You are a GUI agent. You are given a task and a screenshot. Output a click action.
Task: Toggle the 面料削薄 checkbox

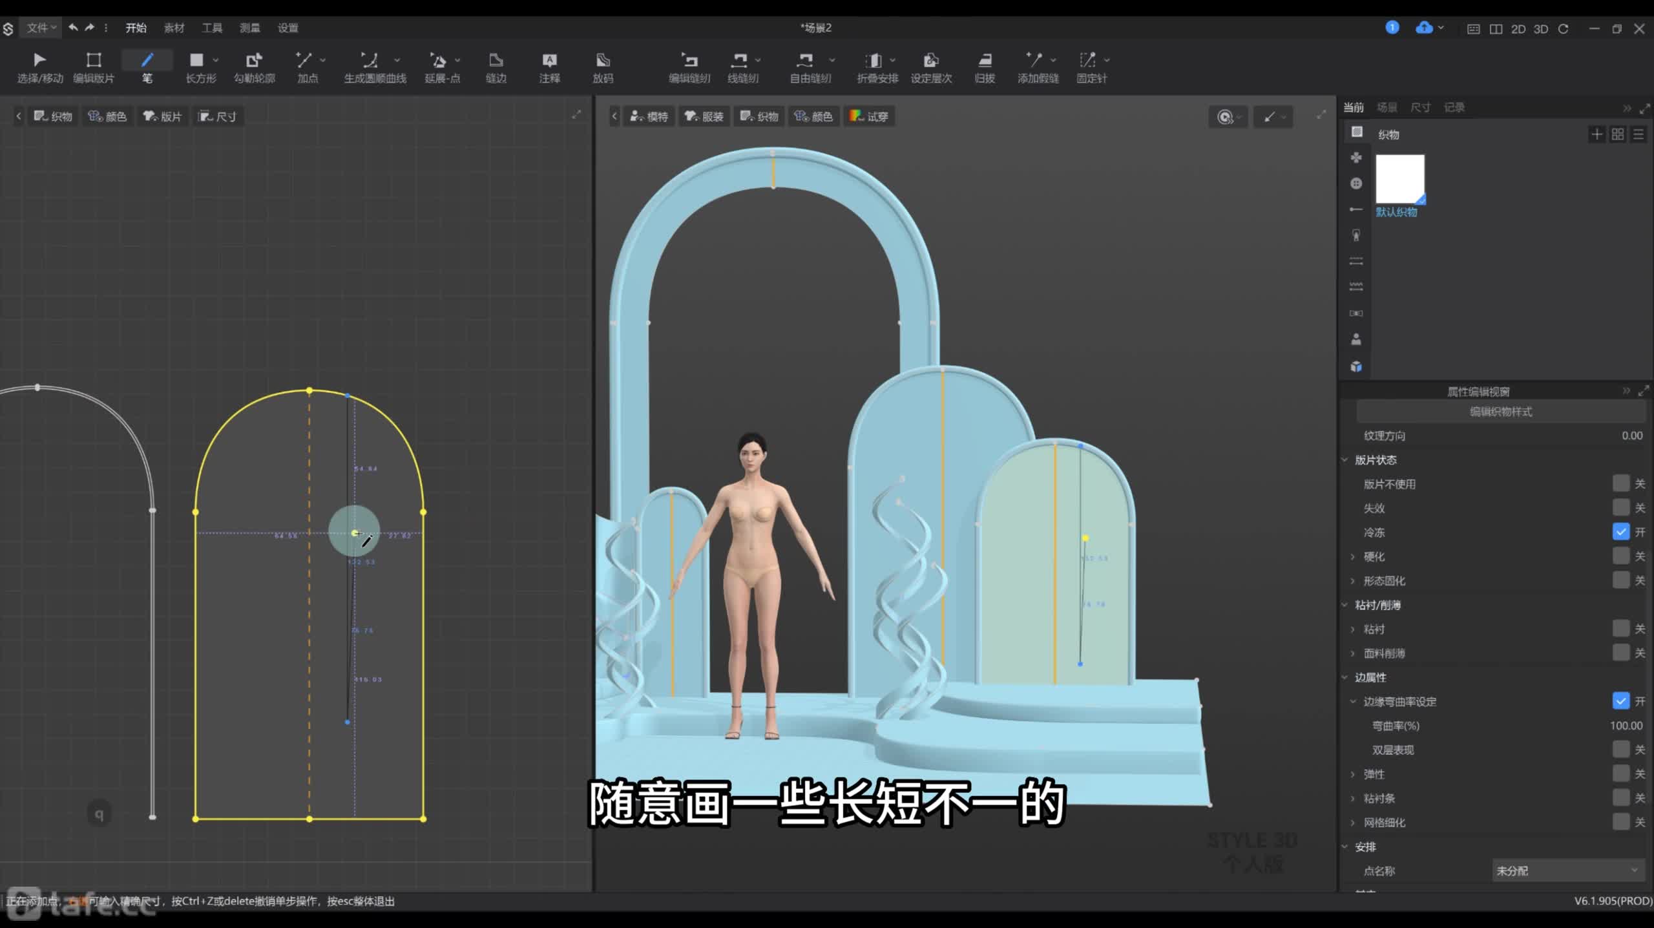pos(1620,653)
